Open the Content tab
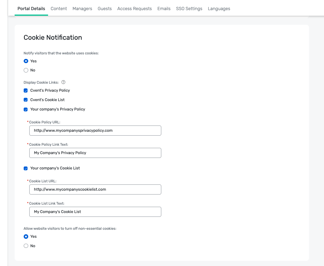The image size is (324, 266). 59,9
